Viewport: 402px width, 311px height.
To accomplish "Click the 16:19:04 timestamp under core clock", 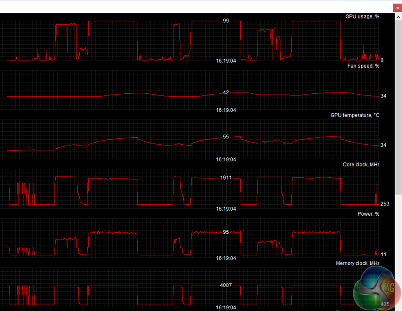I will [226, 209].
